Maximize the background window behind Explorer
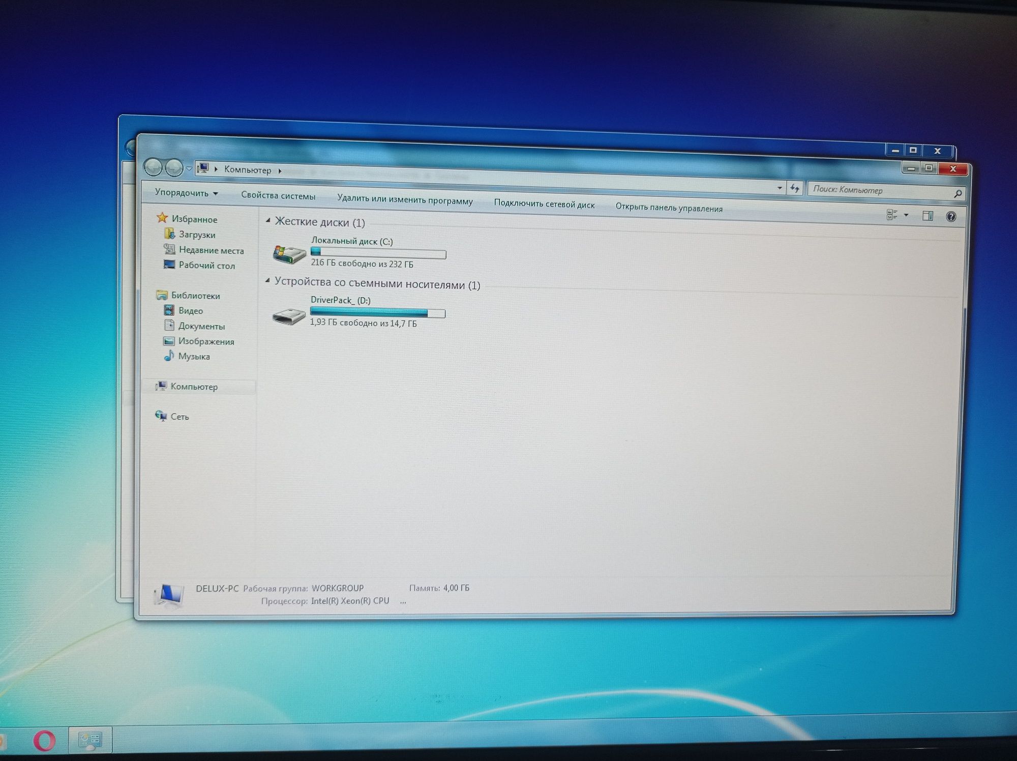The height and width of the screenshot is (761, 1017). click(913, 150)
